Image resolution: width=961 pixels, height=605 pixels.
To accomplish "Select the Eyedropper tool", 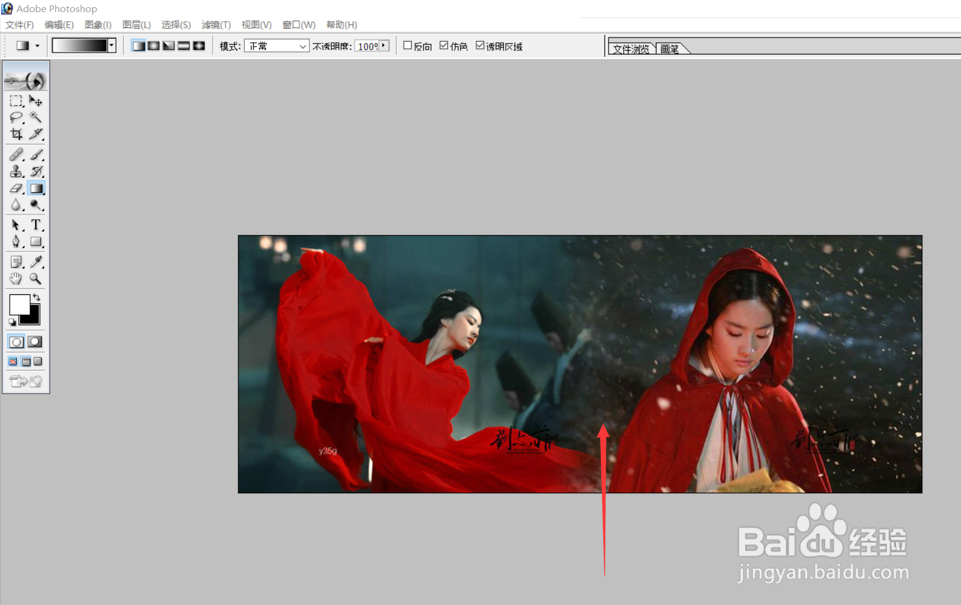I will pos(36,262).
